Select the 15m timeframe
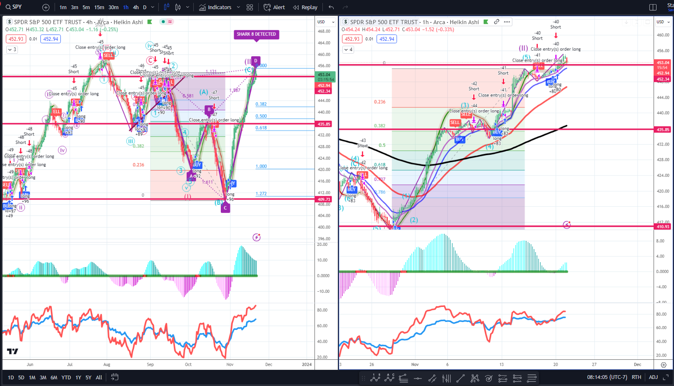 pos(99,7)
